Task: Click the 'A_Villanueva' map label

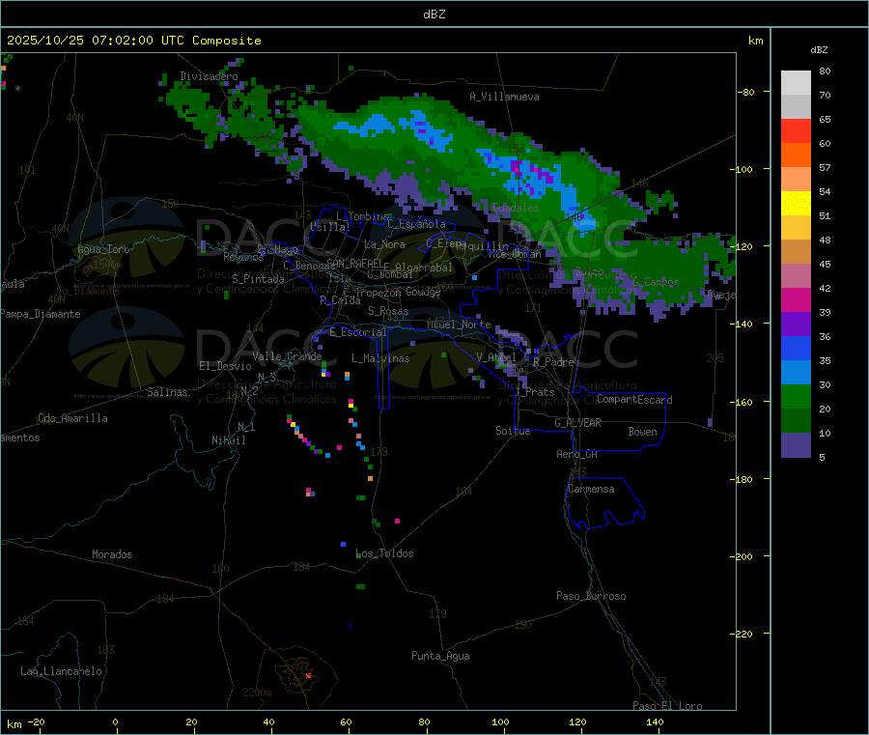Action: pos(504,97)
